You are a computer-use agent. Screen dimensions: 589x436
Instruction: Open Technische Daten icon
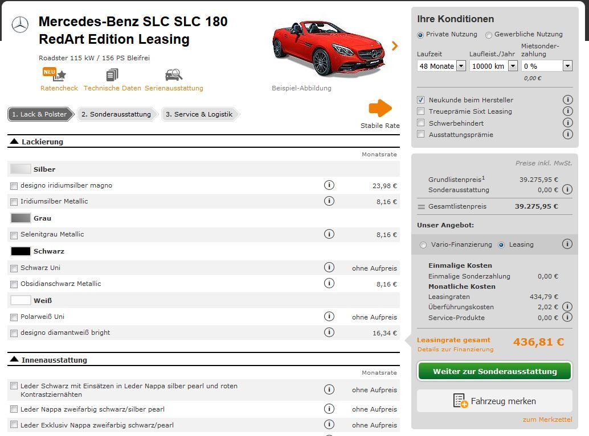point(112,74)
